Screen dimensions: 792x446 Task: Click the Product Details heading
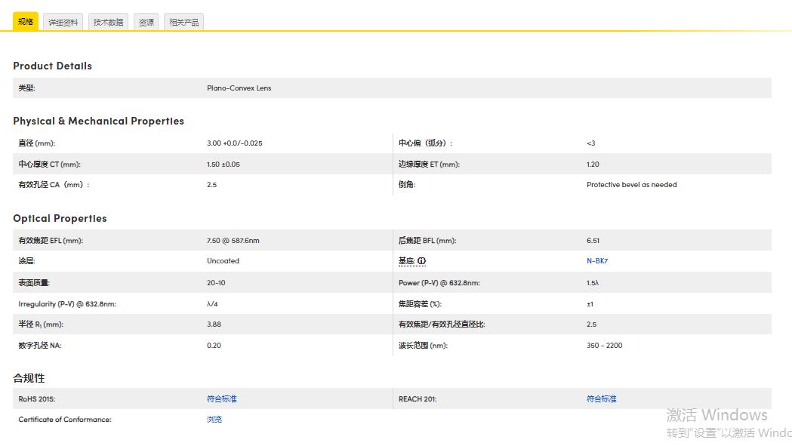53,66
